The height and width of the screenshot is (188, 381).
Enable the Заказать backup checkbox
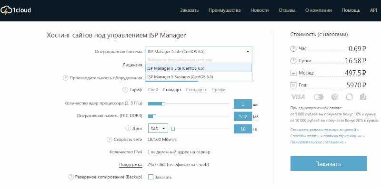coord(150,177)
